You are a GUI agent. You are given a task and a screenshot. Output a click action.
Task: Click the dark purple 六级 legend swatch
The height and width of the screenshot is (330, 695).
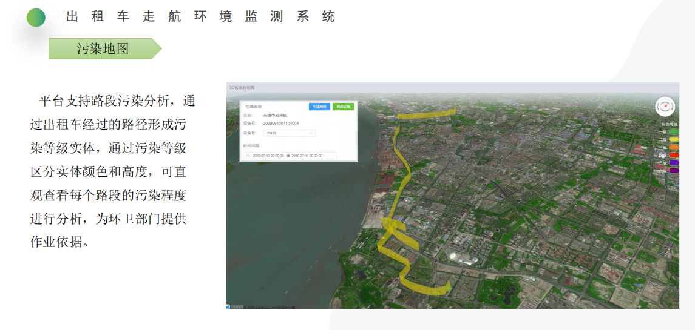(674, 171)
